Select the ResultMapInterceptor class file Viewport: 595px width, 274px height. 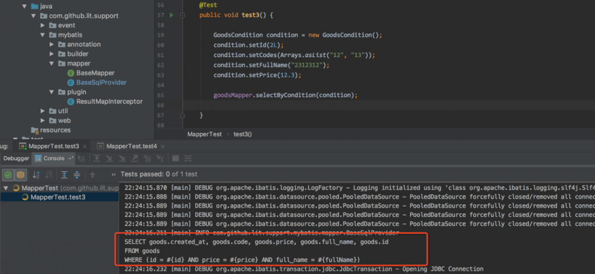point(109,102)
